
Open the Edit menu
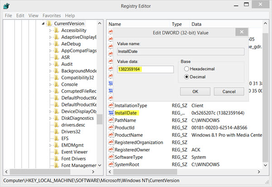click(x=20, y=15)
